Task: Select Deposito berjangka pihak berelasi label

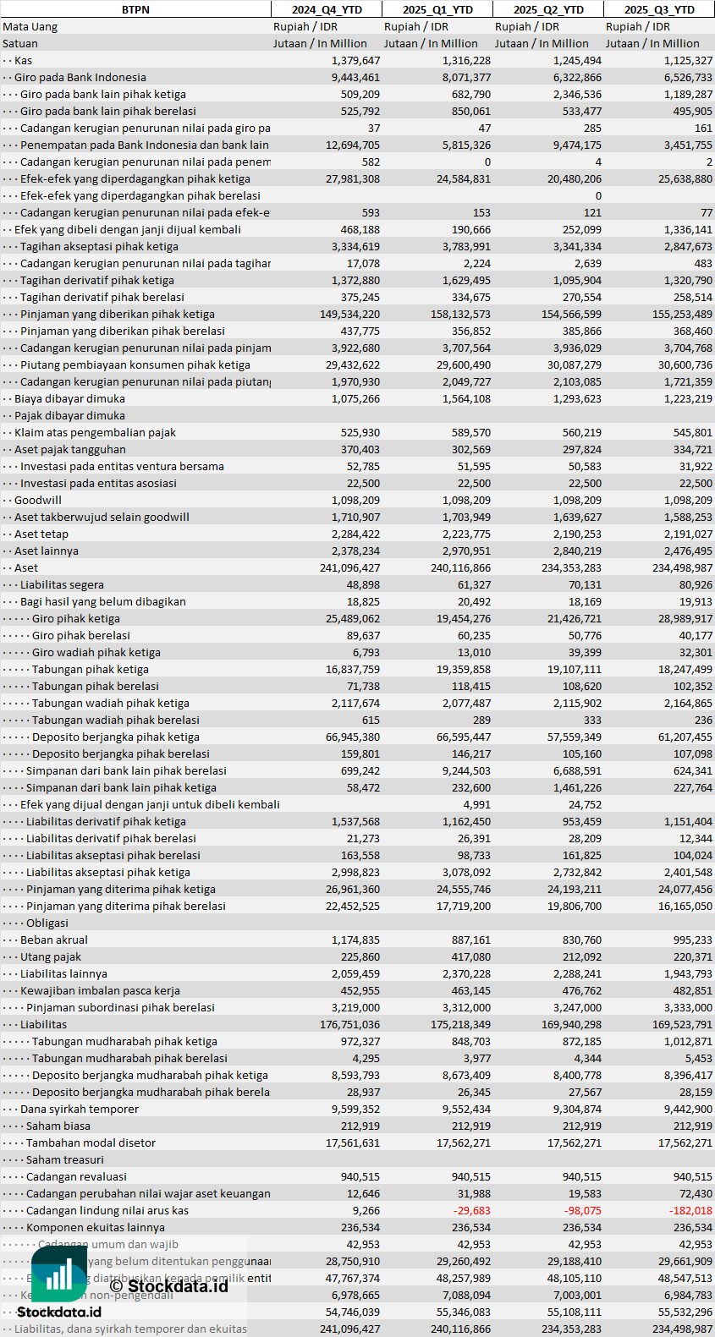Action: pos(121,753)
